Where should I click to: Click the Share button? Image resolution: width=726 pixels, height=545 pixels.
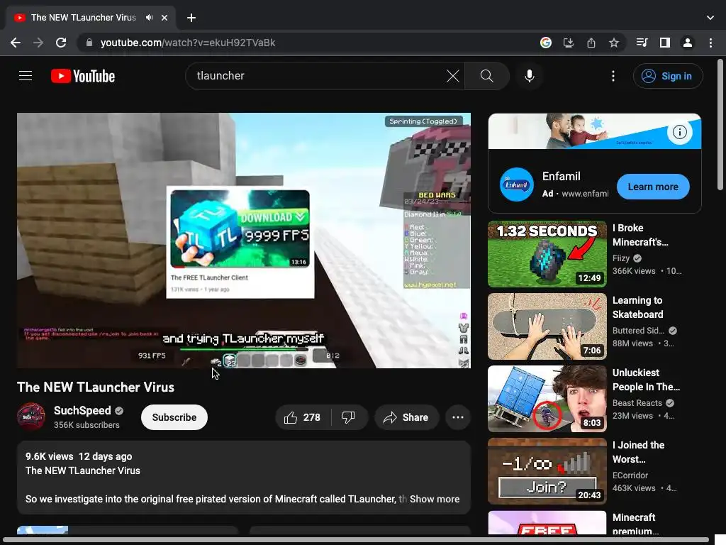[406, 417]
